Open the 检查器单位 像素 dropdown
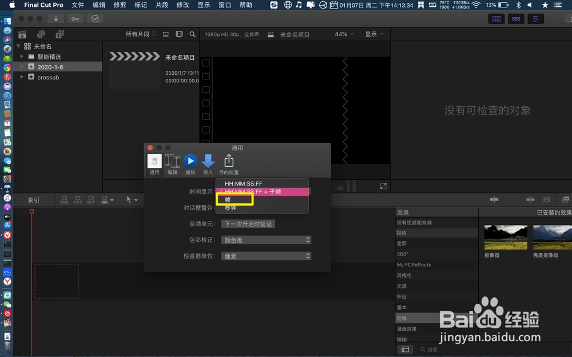 pyautogui.click(x=267, y=256)
